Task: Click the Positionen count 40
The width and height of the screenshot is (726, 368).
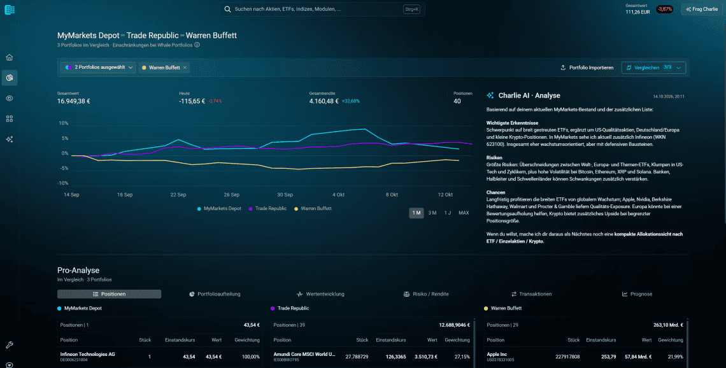Action: click(x=457, y=101)
